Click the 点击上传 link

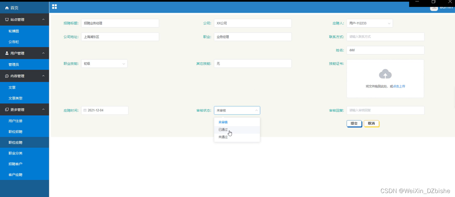pos(399,87)
